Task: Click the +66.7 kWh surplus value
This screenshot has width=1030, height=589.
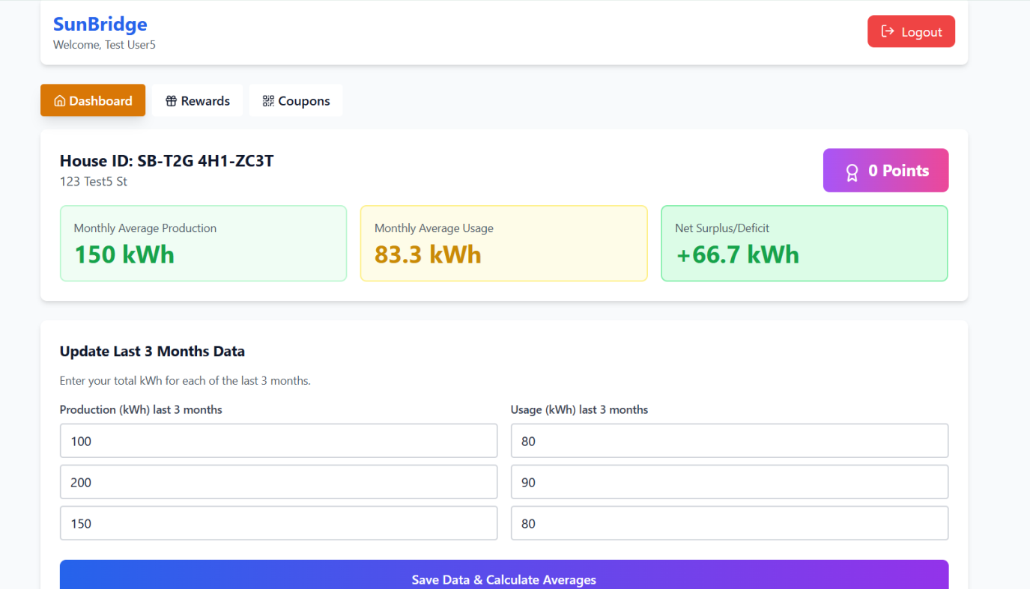Action: (x=737, y=254)
